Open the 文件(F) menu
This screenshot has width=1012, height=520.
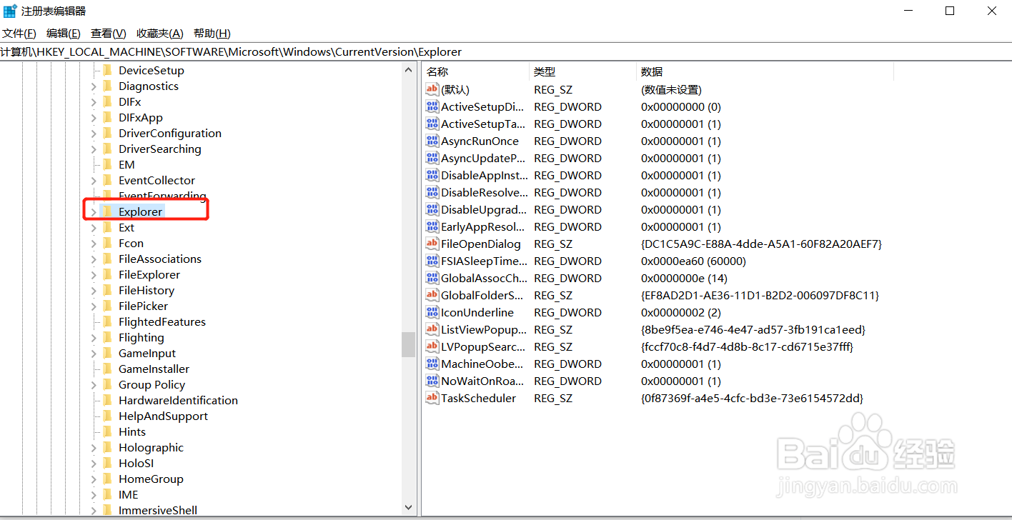19,34
